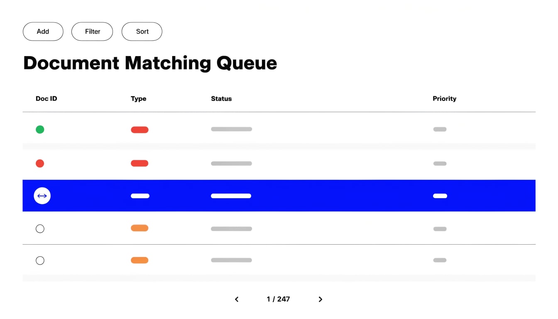Click the white Type pill in highlighted row
The height and width of the screenshot is (319, 558).
click(x=140, y=196)
